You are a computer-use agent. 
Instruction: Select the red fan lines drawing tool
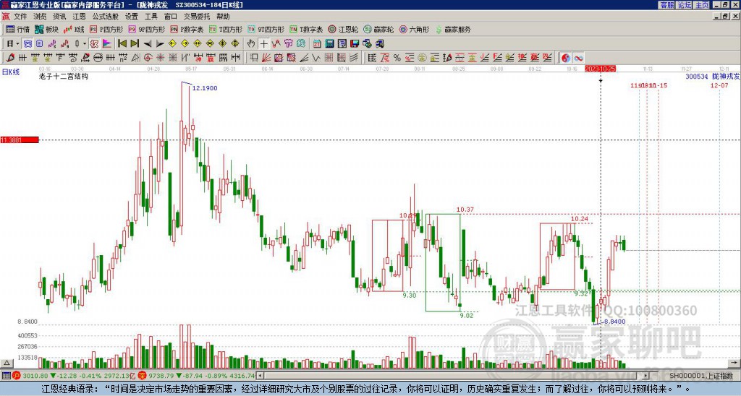point(266,58)
